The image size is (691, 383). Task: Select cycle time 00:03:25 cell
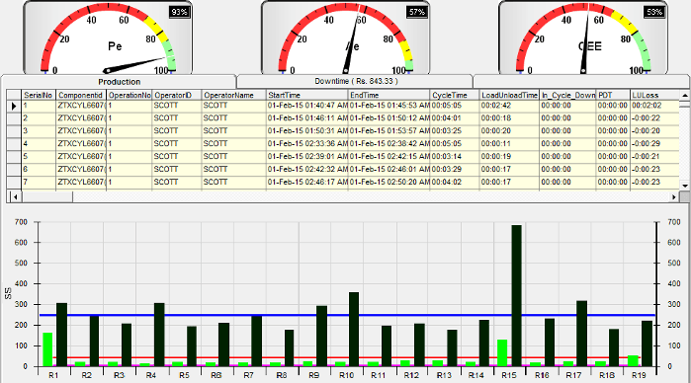click(455, 131)
